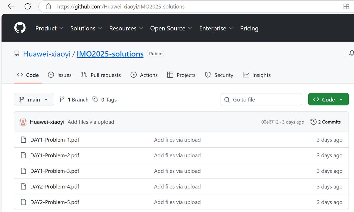View the 2 Commits history
This screenshot has height=212, width=354.
click(326, 122)
